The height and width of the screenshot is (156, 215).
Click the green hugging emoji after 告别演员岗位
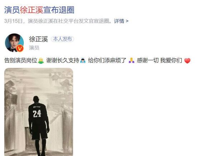[x=41, y=61]
